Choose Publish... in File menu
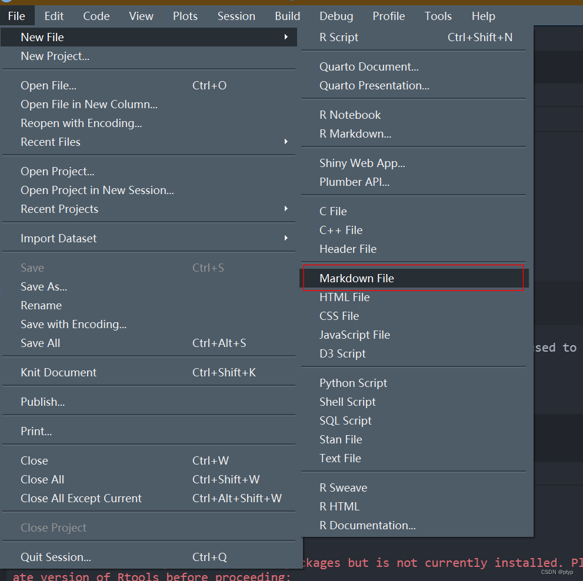The height and width of the screenshot is (581, 583). (149, 402)
